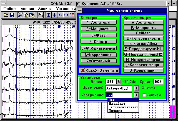Click the D=Когерентность cross-spectrum button

(x=144, y=38)
